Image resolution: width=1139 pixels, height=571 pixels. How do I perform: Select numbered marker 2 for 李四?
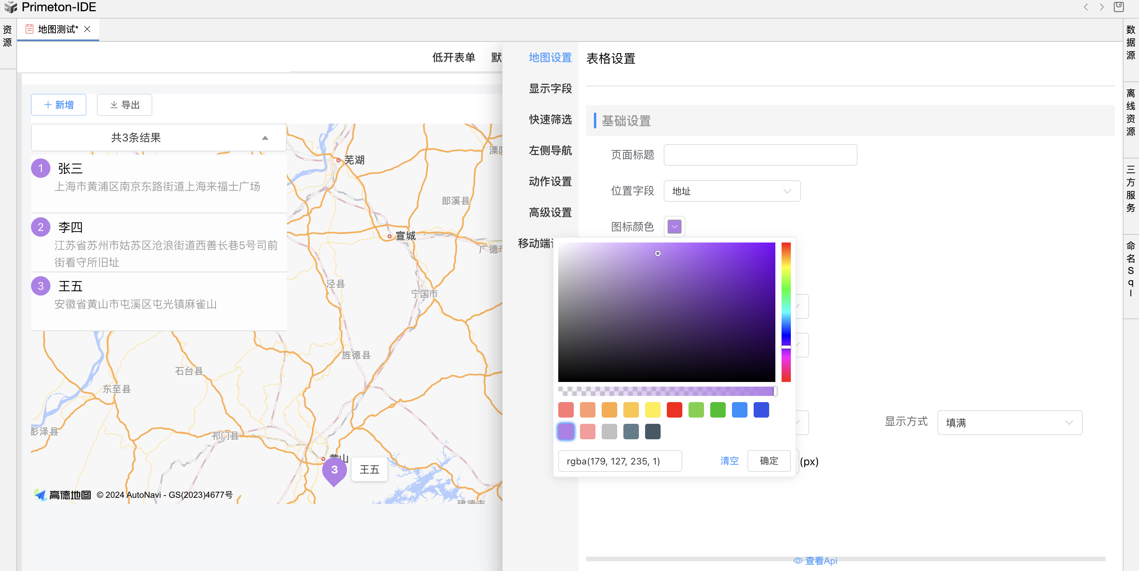pos(41,227)
